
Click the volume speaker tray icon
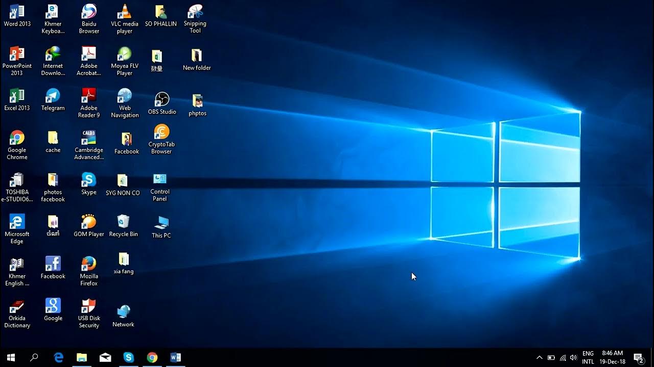click(x=573, y=358)
